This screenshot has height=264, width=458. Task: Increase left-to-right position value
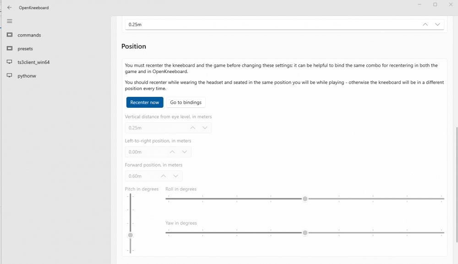pyautogui.click(x=172, y=152)
